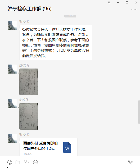
Task: Maximize the chat window
Action: tap(127, 2)
